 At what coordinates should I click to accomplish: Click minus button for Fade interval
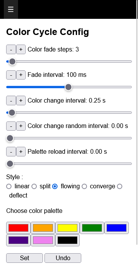pos(11,75)
